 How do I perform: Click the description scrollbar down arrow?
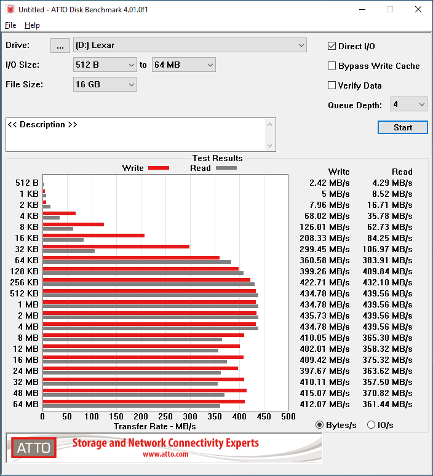(269, 146)
